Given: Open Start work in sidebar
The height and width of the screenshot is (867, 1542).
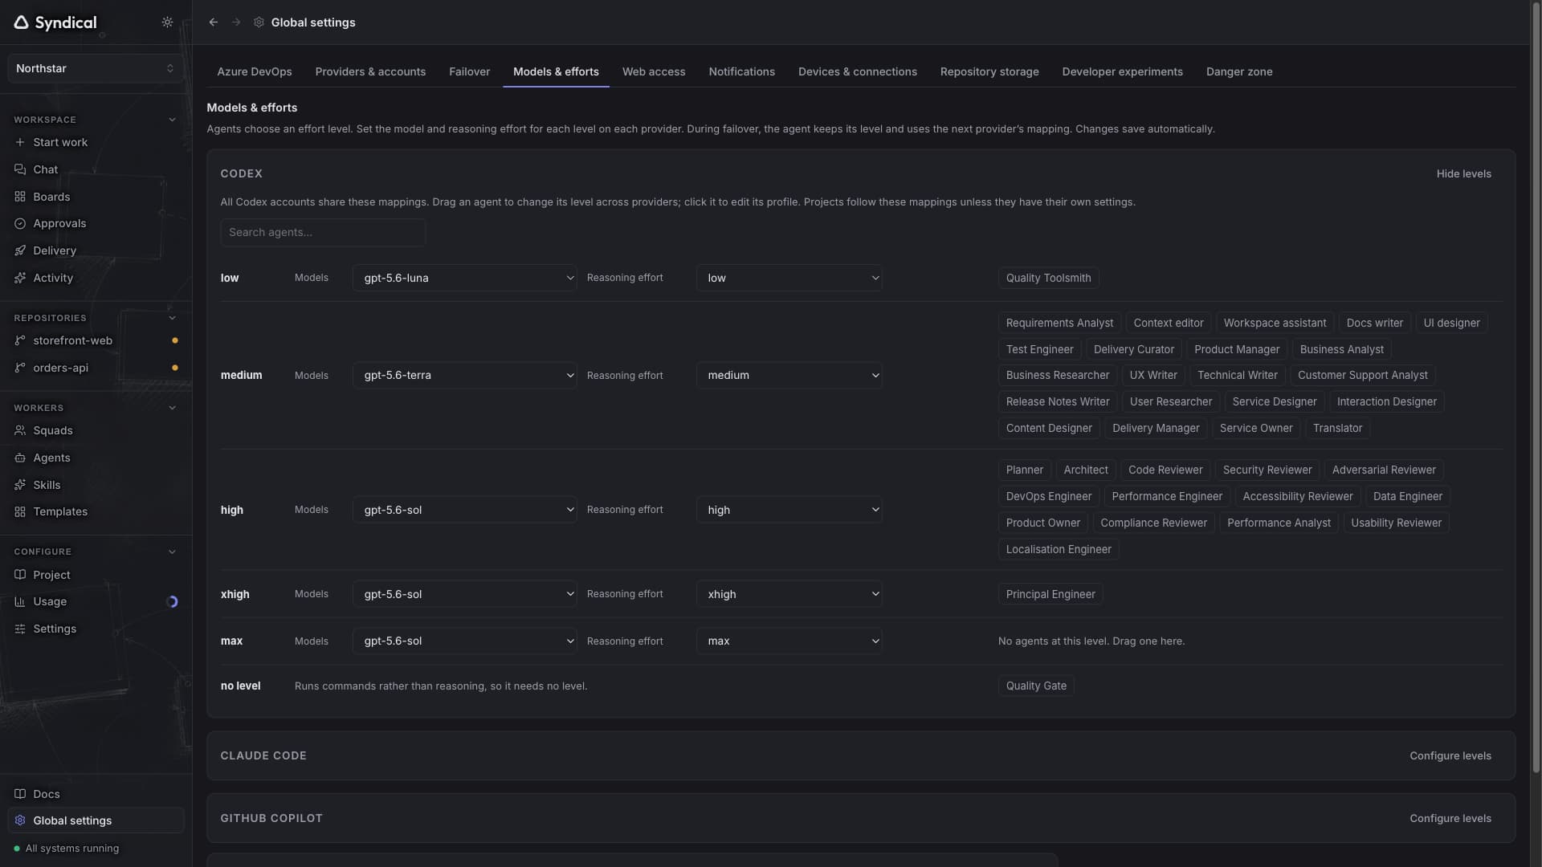Looking at the screenshot, I should [96, 142].
